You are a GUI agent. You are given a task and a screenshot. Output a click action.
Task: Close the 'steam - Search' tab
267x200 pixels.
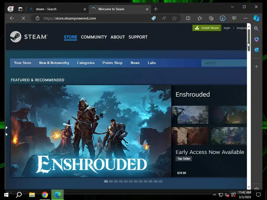[x=85, y=9]
